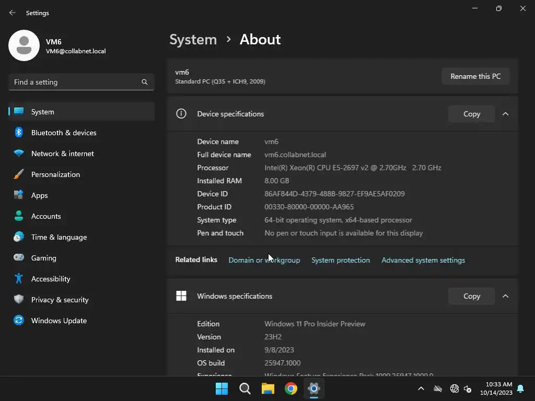The image size is (535, 401).
Task: Open the taskbar clock and date
Action: coord(496,388)
